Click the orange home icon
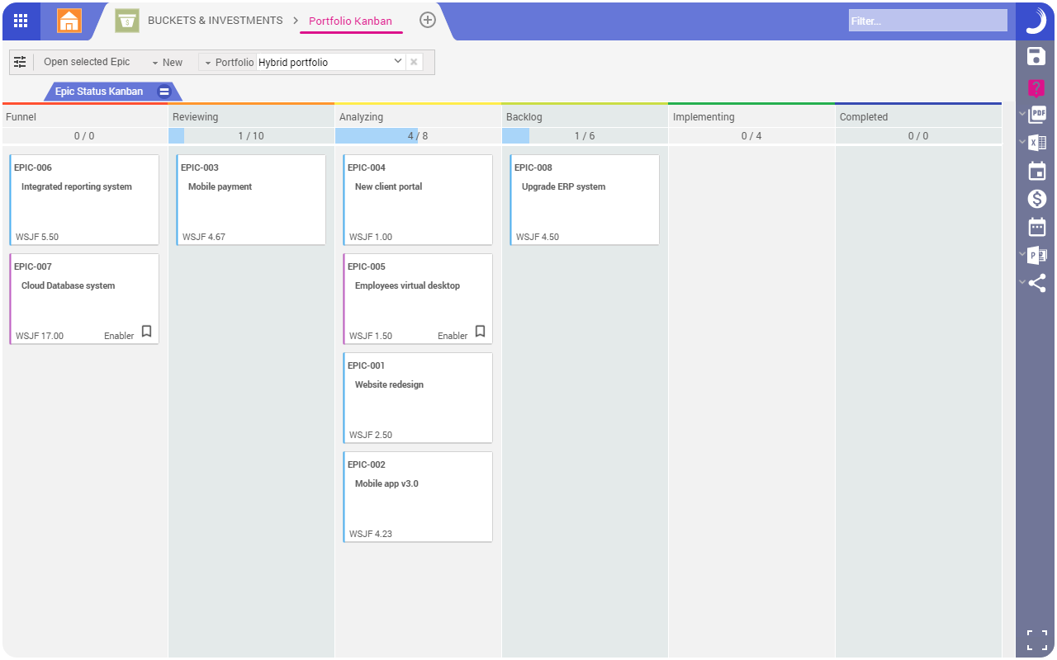Image resolution: width=1057 pixels, height=660 pixels. (x=69, y=21)
